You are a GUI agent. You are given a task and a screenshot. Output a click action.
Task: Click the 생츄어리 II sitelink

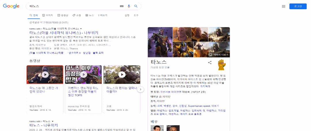point(75,53)
